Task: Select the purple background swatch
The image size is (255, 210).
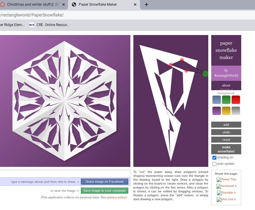Action: [216, 111]
